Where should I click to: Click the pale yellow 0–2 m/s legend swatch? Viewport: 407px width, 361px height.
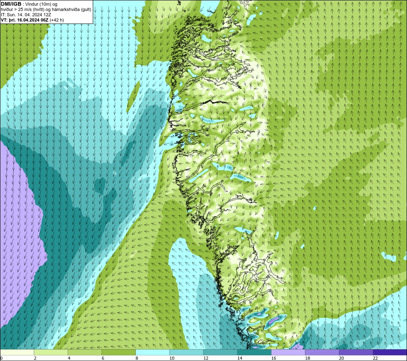[17, 352]
